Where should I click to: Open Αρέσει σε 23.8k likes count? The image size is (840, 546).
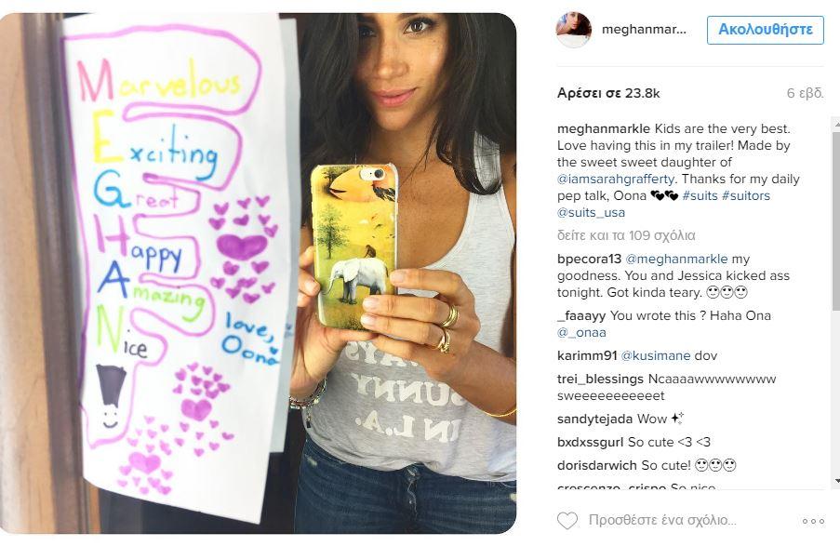coord(608,93)
